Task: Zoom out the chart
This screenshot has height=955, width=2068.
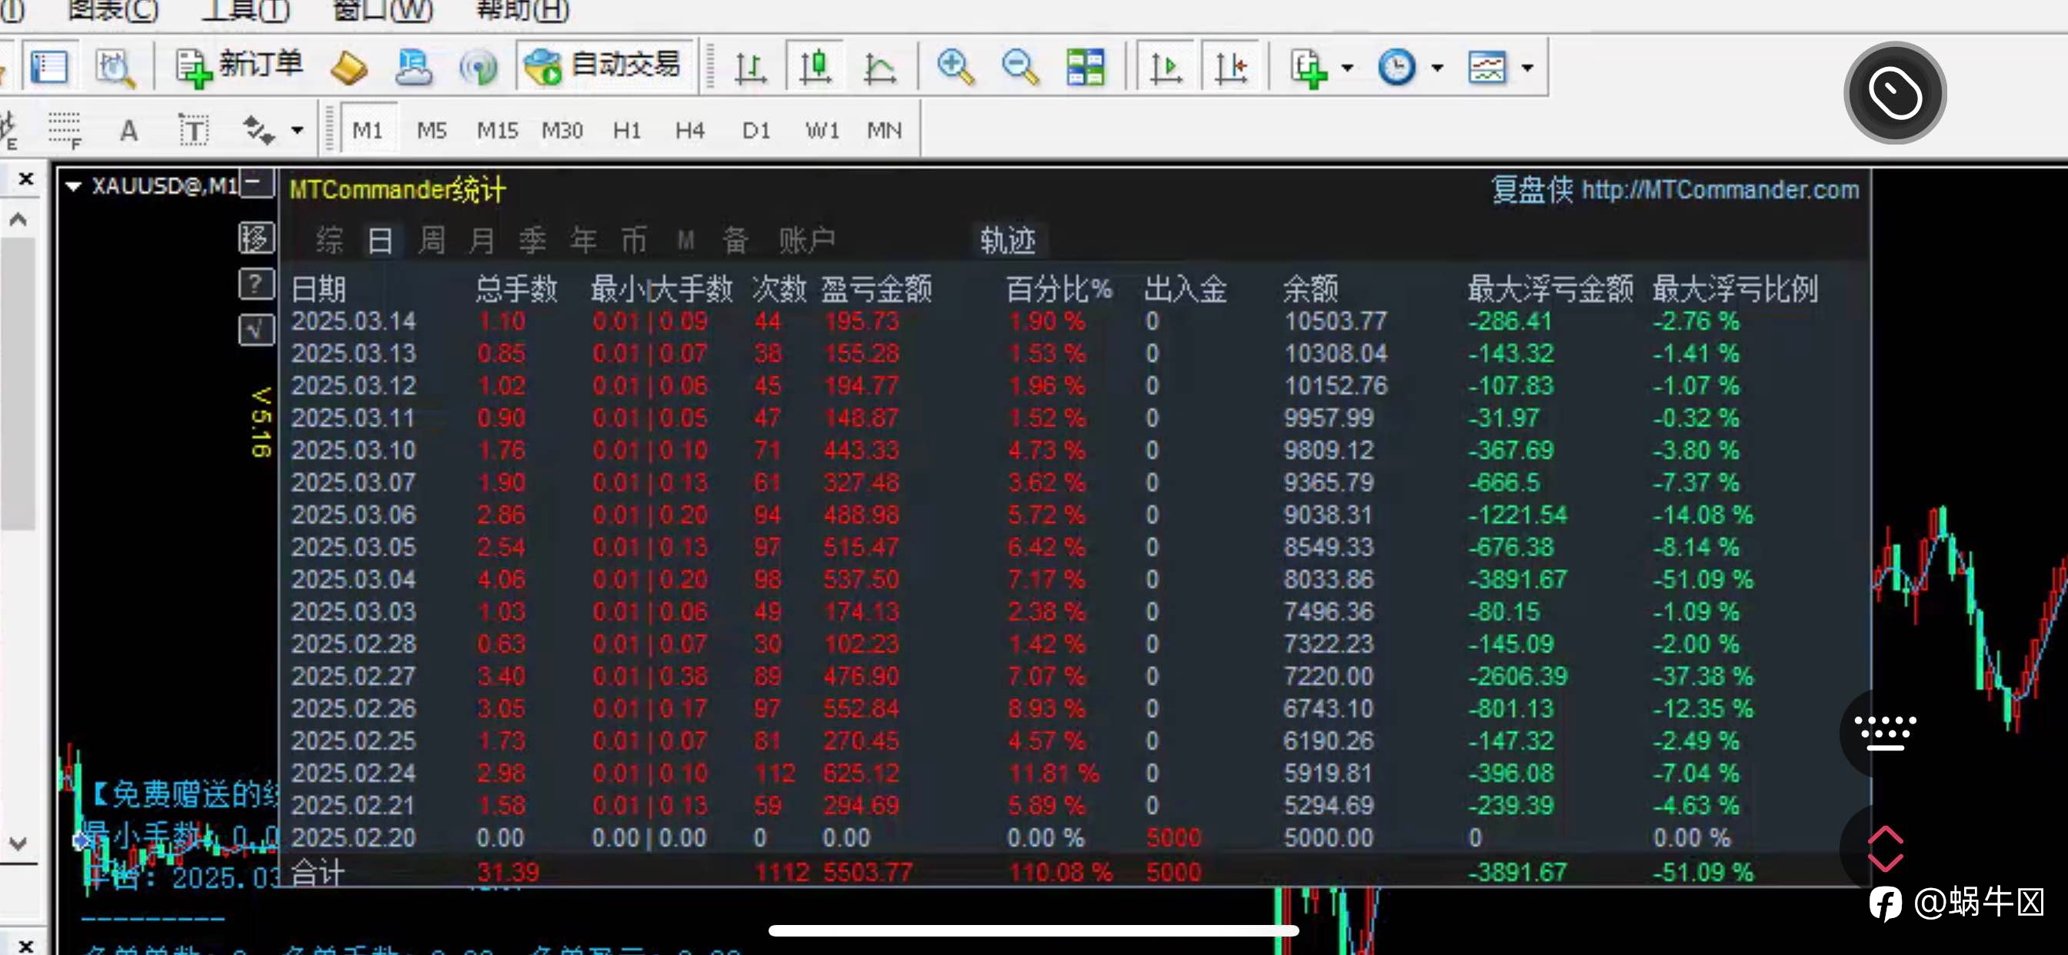Action: click(x=1020, y=67)
